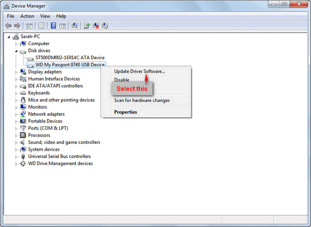This screenshot has height=227, width=311.
Task: Choose Update Driver Software from context menu
Action: coord(139,71)
